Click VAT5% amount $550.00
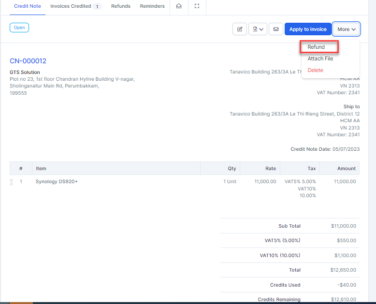Image resolution: width=376 pixels, height=304 pixels. tap(346, 240)
